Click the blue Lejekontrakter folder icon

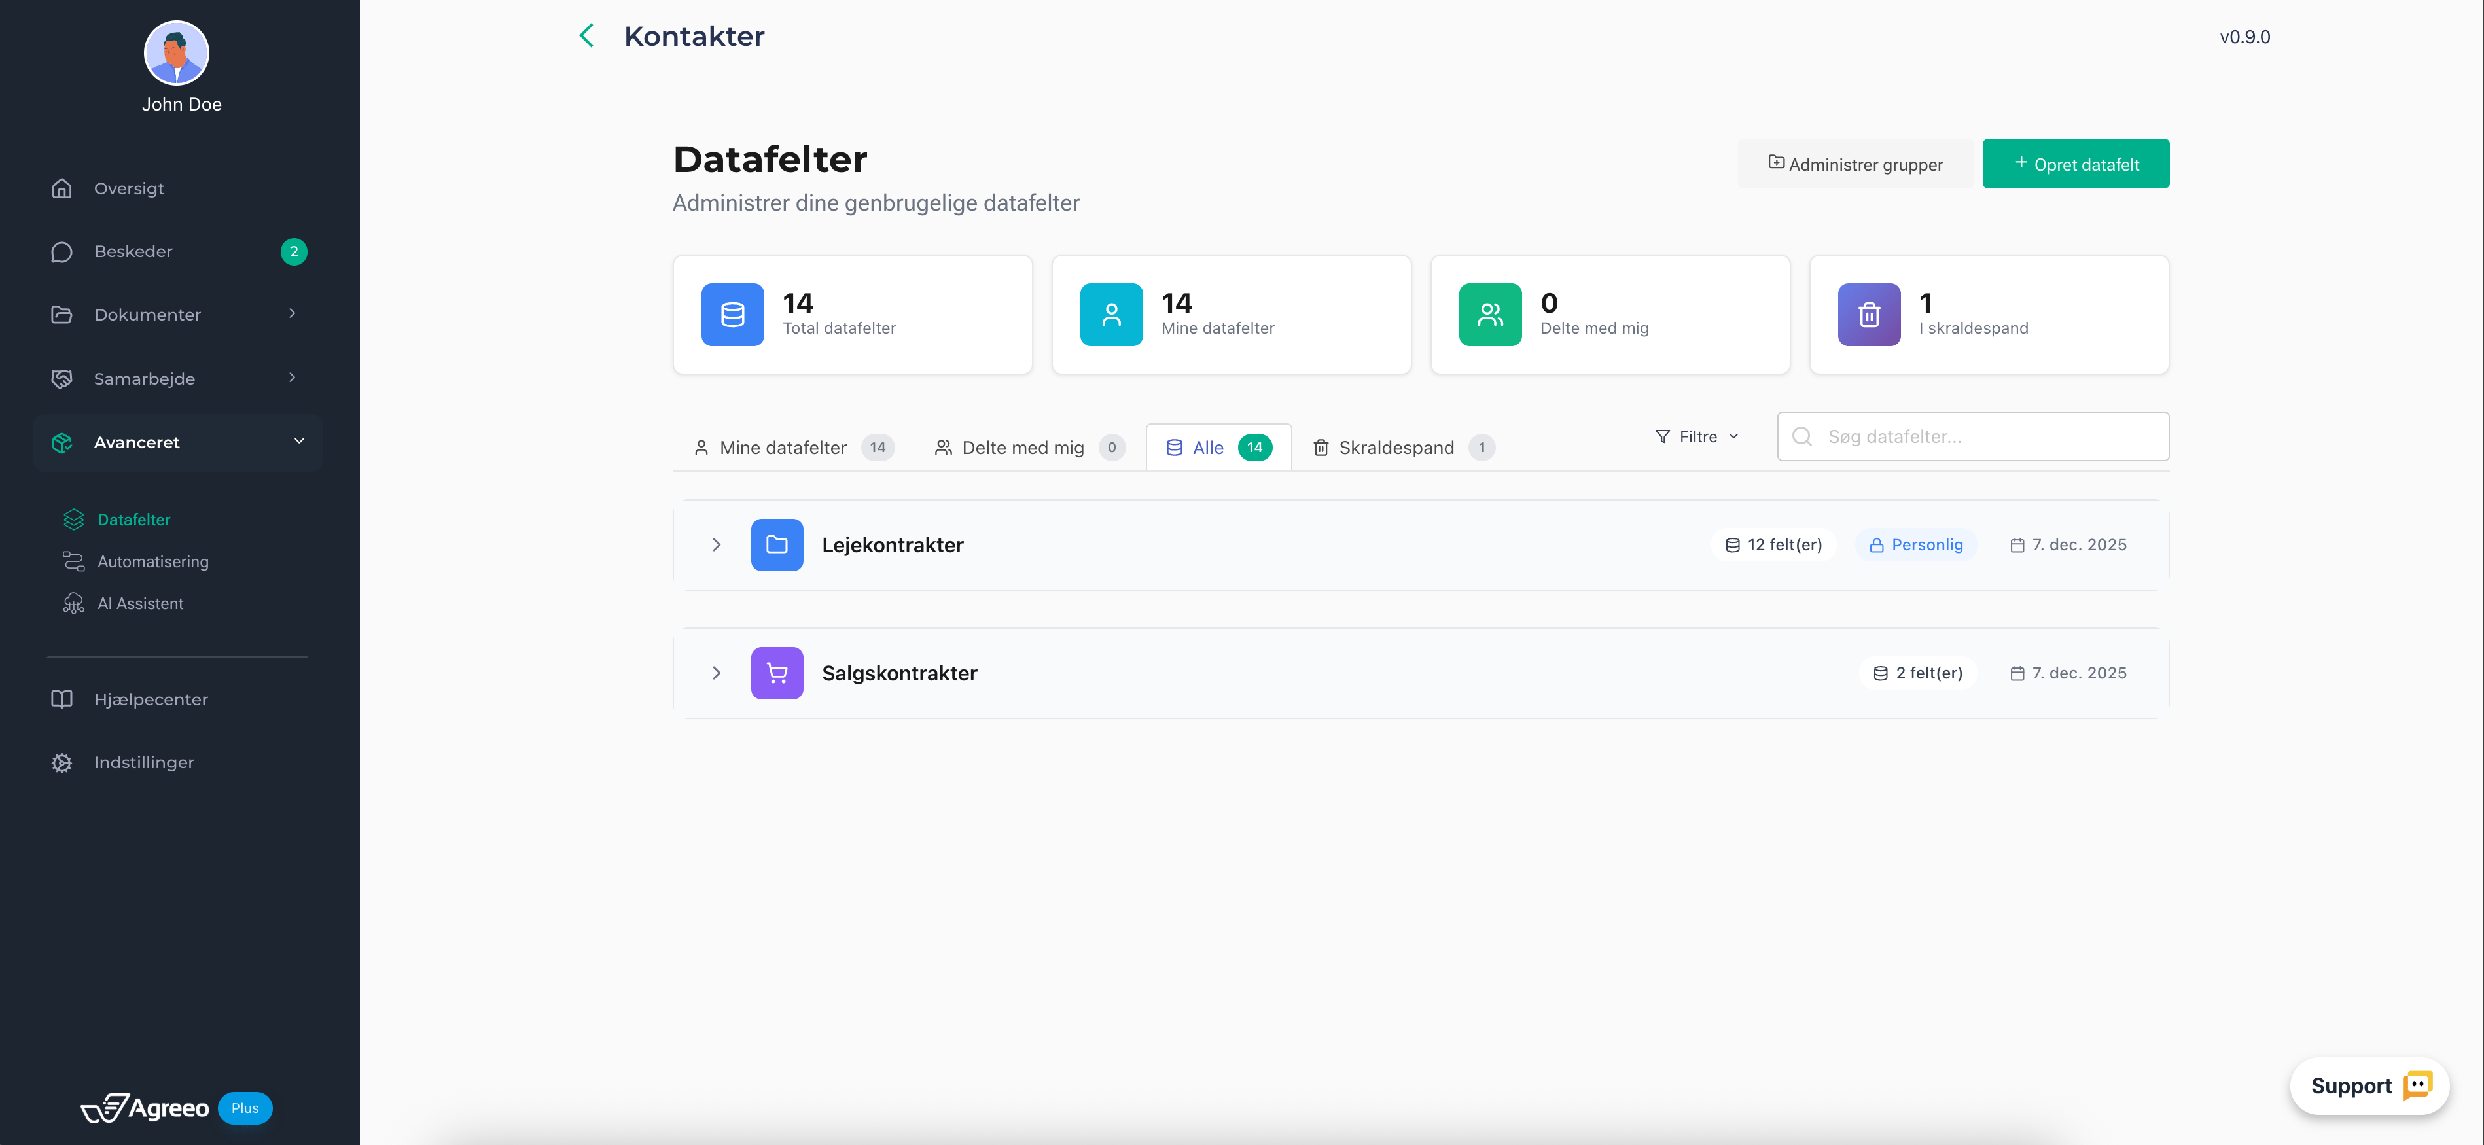(776, 544)
